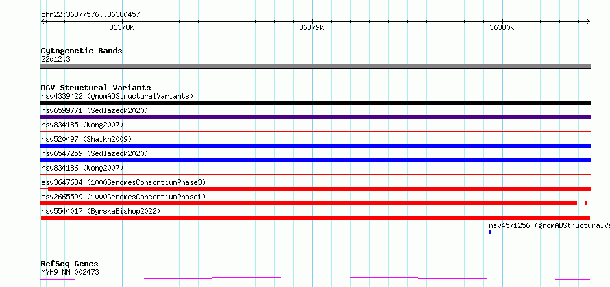Click nsv4339422 (gnomADStructuralVariants) label
Screen dimensions: 610x287
coord(117,96)
